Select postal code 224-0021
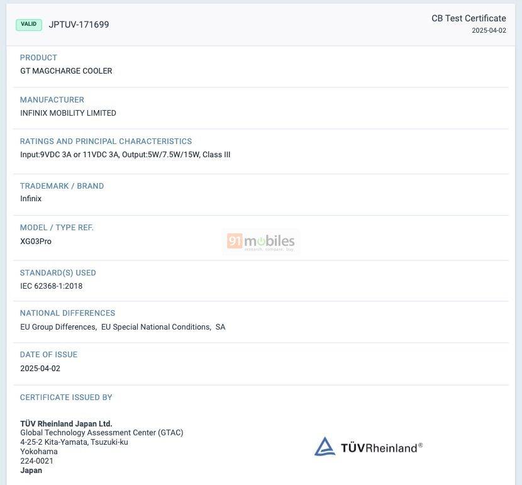Image resolution: width=522 pixels, height=485 pixels. [x=36, y=461]
